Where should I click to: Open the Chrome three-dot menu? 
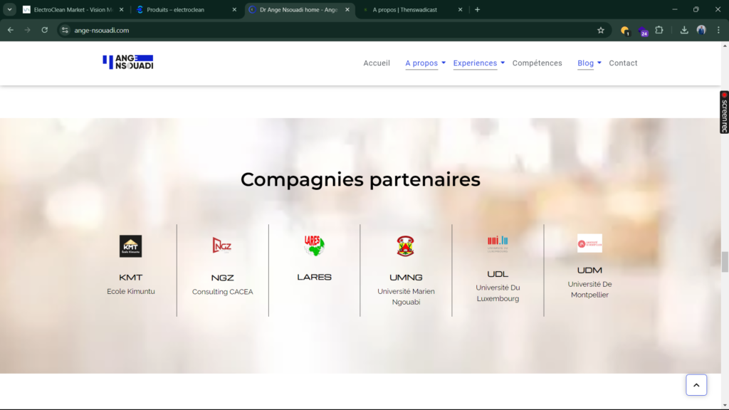718,30
